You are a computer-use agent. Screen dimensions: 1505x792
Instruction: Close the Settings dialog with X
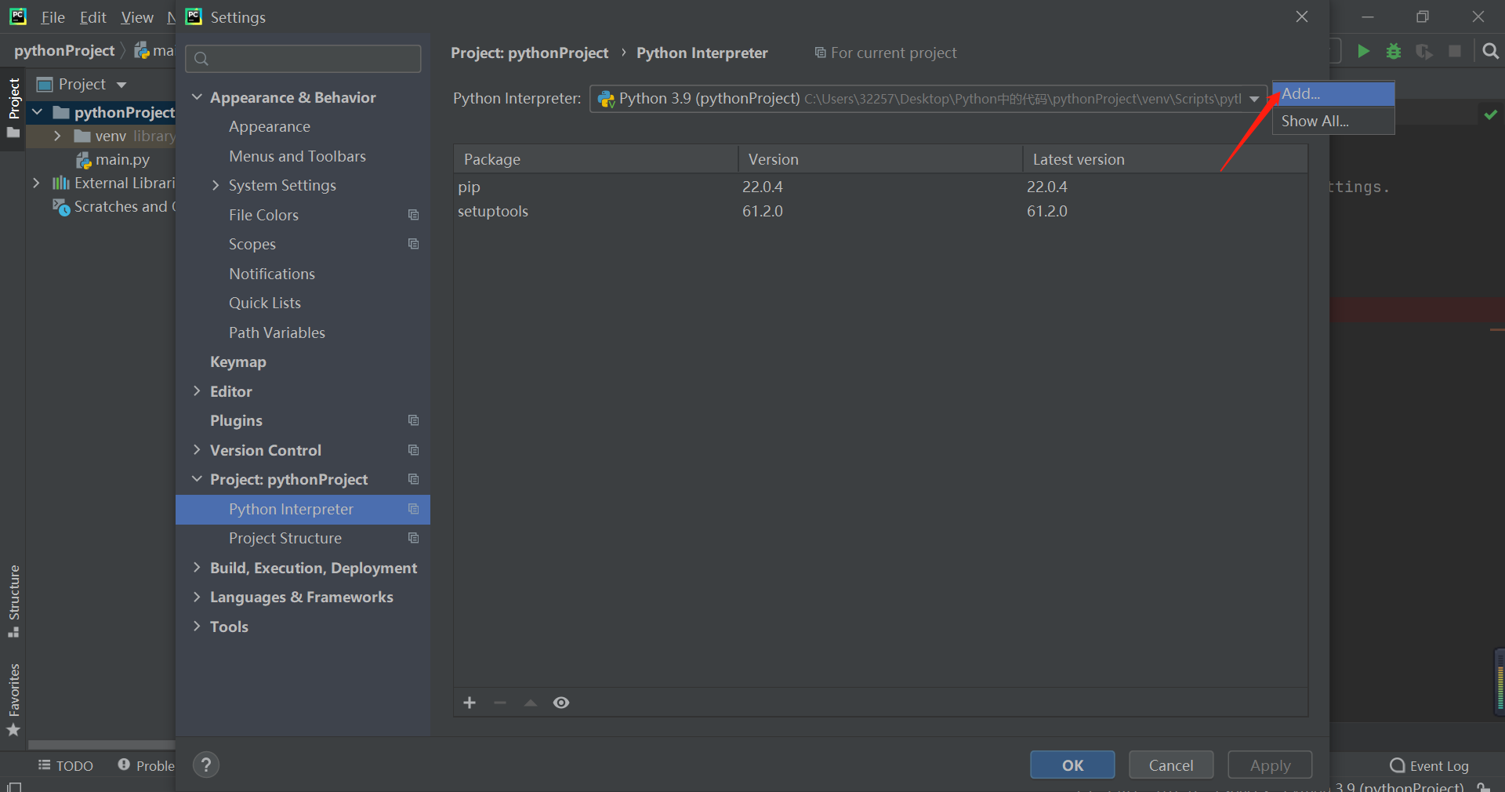pos(1302,16)
